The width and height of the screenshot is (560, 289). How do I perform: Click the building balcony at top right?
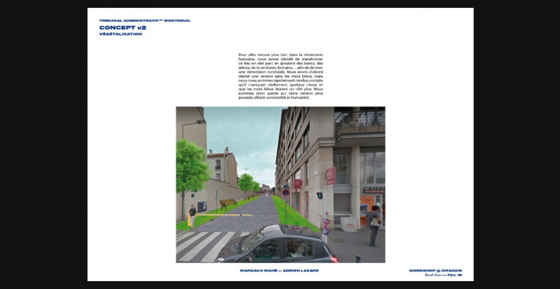click(359, 121)
